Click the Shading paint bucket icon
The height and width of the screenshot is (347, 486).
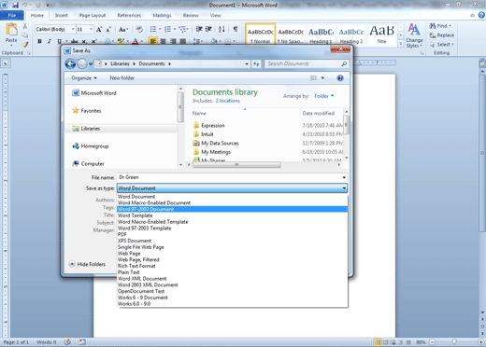(x=214, y=41)
